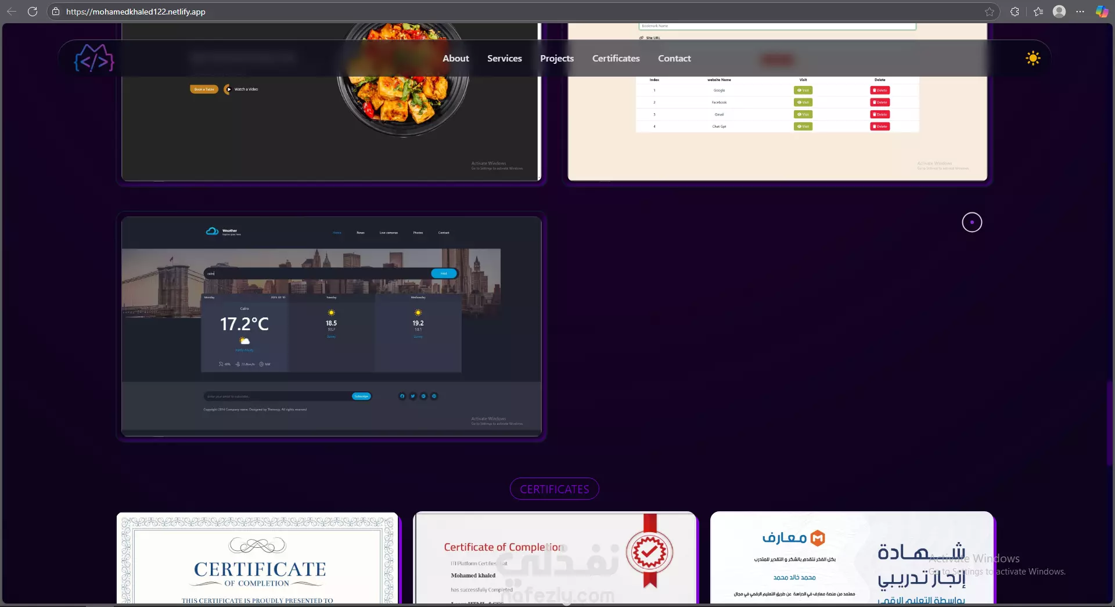Launch Copilot from the toolbar icon
The height and width of the screenshot is (607, 1115).
[1102, 12]
